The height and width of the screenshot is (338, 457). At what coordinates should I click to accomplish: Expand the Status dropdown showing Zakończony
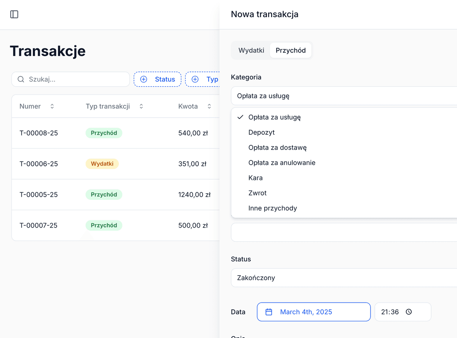343,278
